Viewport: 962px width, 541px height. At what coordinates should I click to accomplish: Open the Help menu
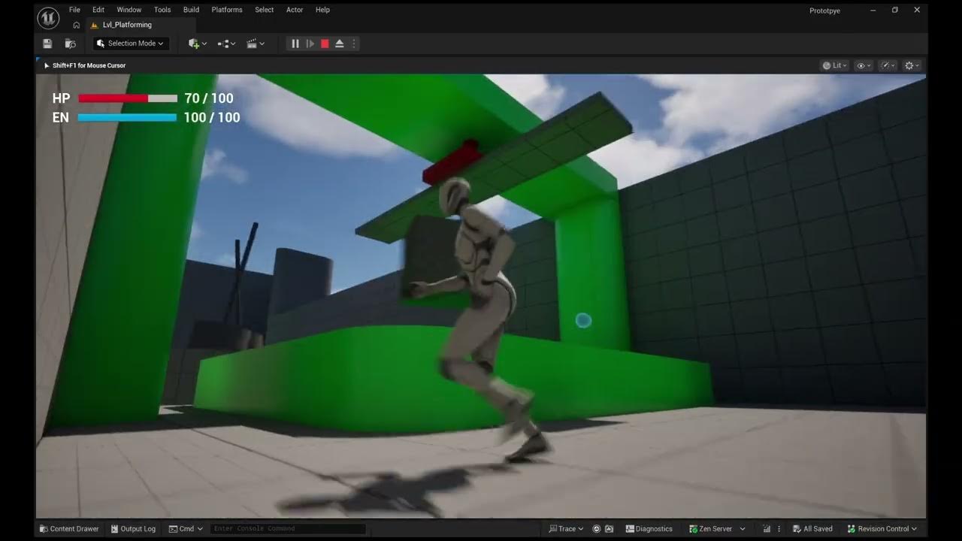point(322,10)
